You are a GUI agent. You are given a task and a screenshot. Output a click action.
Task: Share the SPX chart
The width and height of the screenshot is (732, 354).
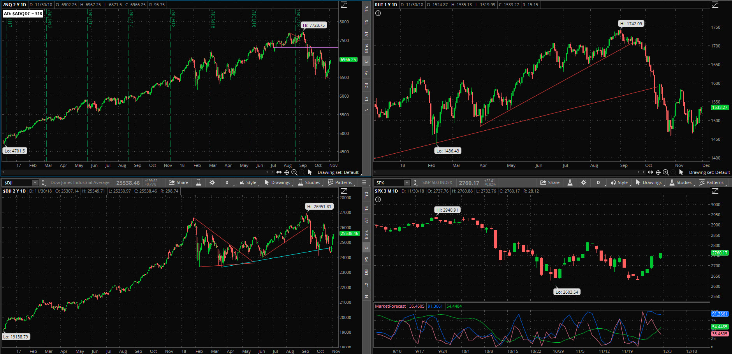(550, 182)
